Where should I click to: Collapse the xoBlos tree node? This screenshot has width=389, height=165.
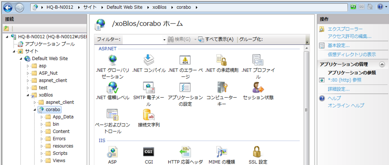pos(28,95)
